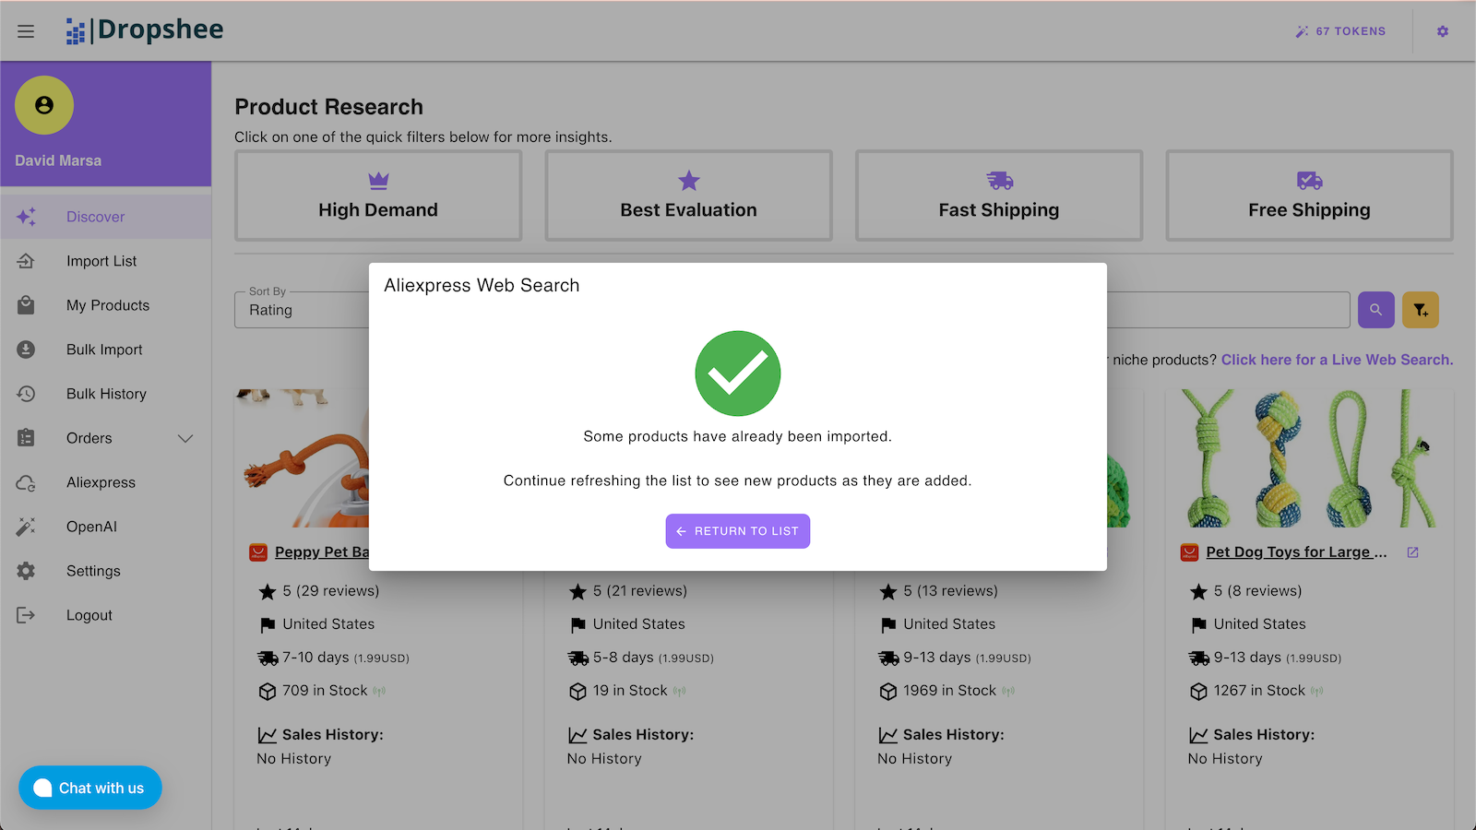The image size is (1476, 830).
Task: Click the Peppy Pet product image
Action: point(303,458)
